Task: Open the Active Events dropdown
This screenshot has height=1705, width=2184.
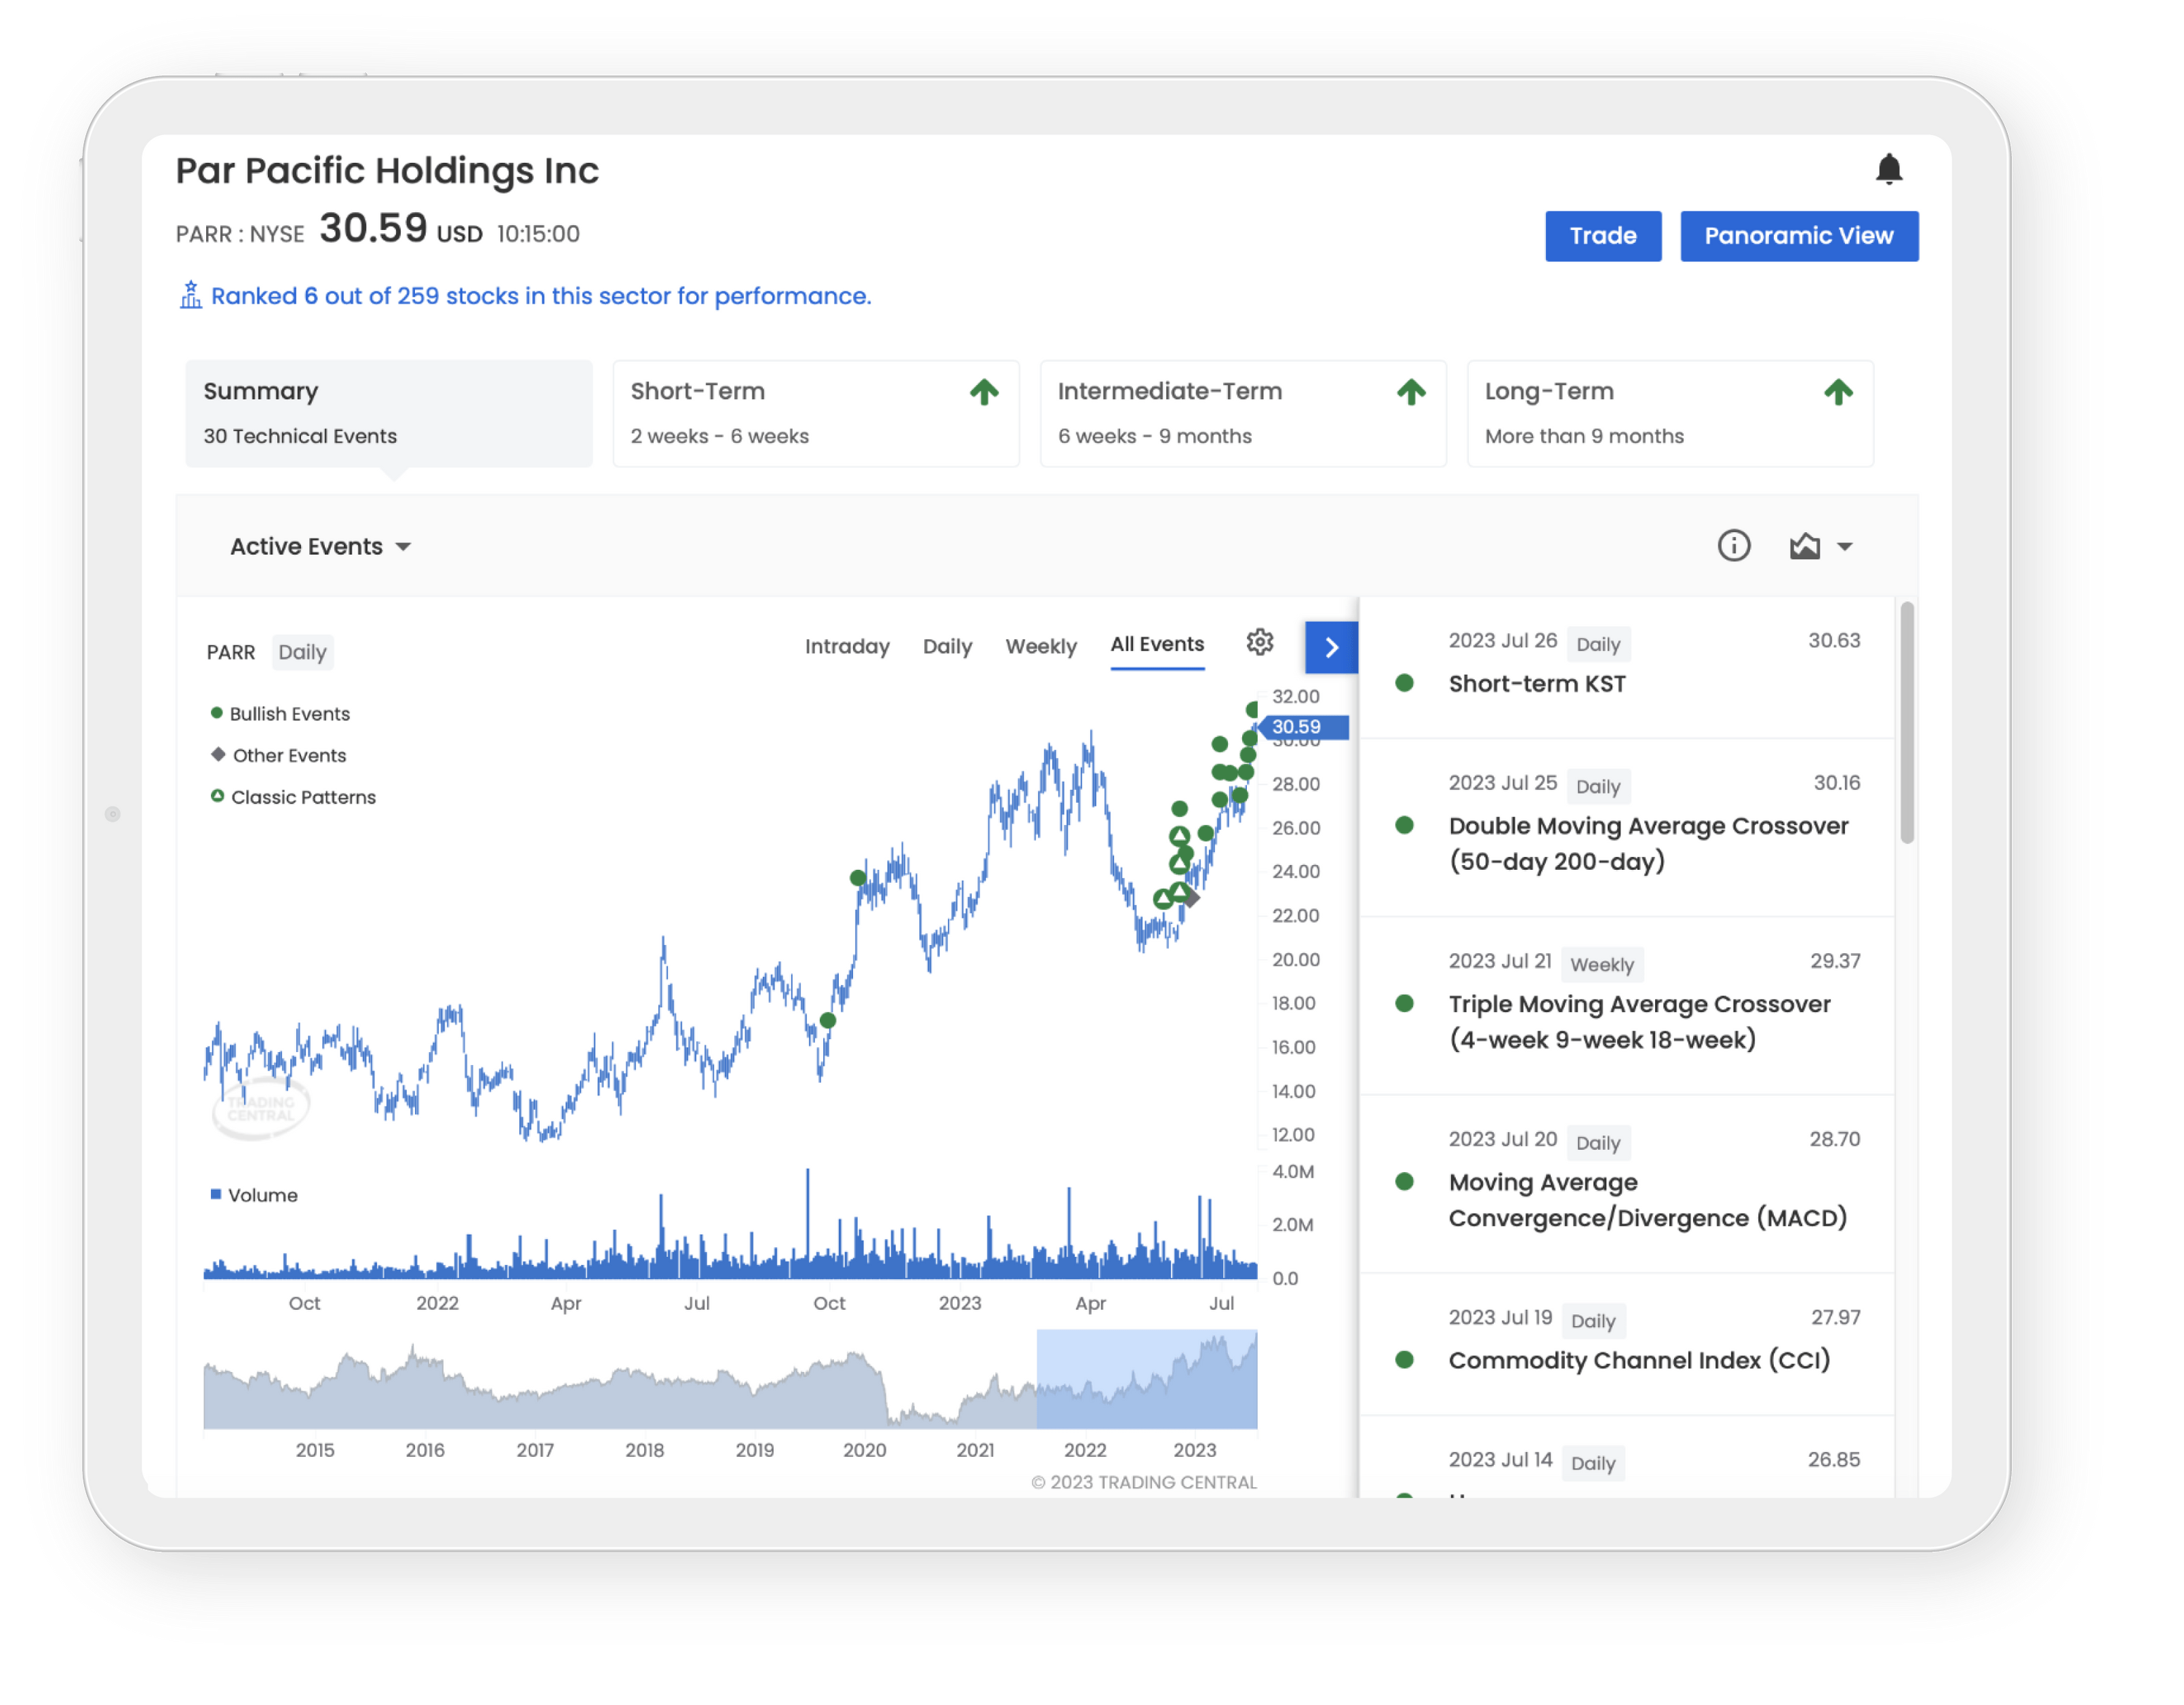Action: [319, 546]
